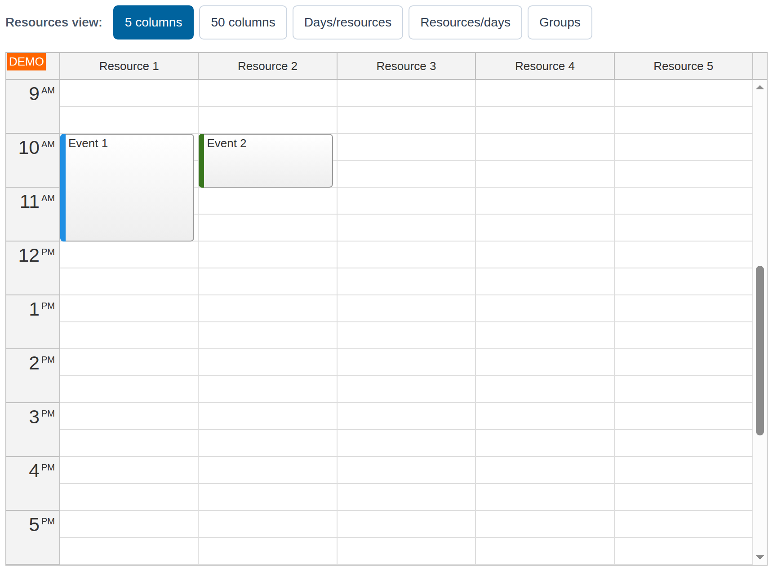Select the 5 columns view button
Viewport: 773px width, 571px height.
point(153,22)
